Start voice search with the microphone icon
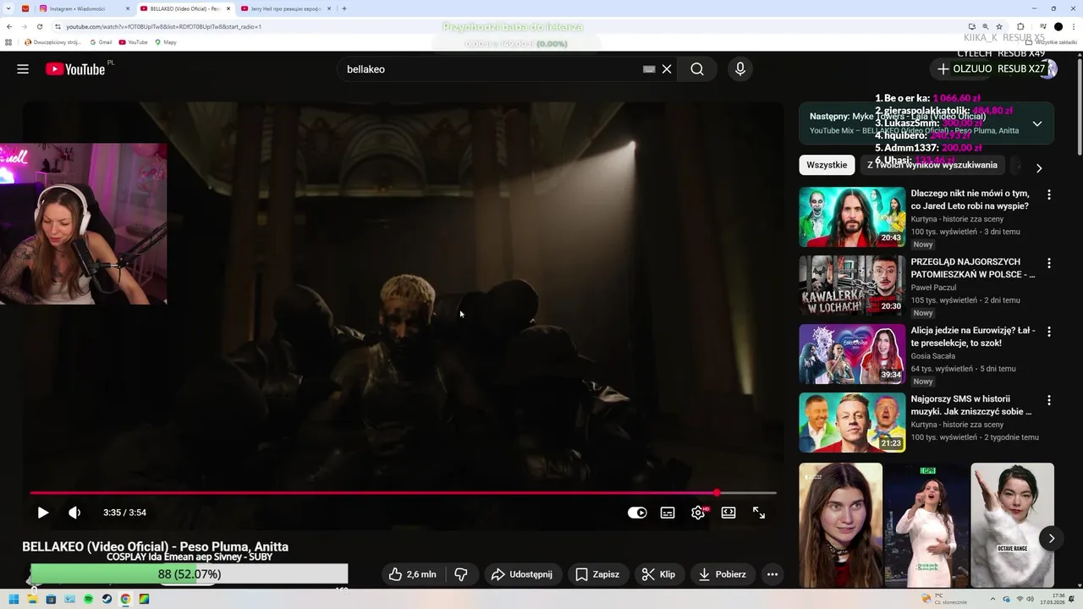Viewport: 1083px width, 609px height. point(740,69)
